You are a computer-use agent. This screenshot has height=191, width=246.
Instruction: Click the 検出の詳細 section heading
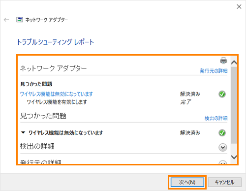(x=37, y=146)
